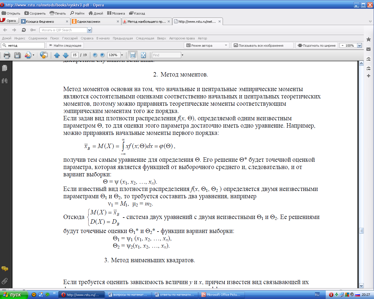The height and width of the screenshot is (299, 374).
Task: Click the Opera icon in system tray
Action: 331,295
